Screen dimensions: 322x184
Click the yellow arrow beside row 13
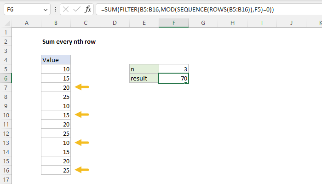coord(82,143)
